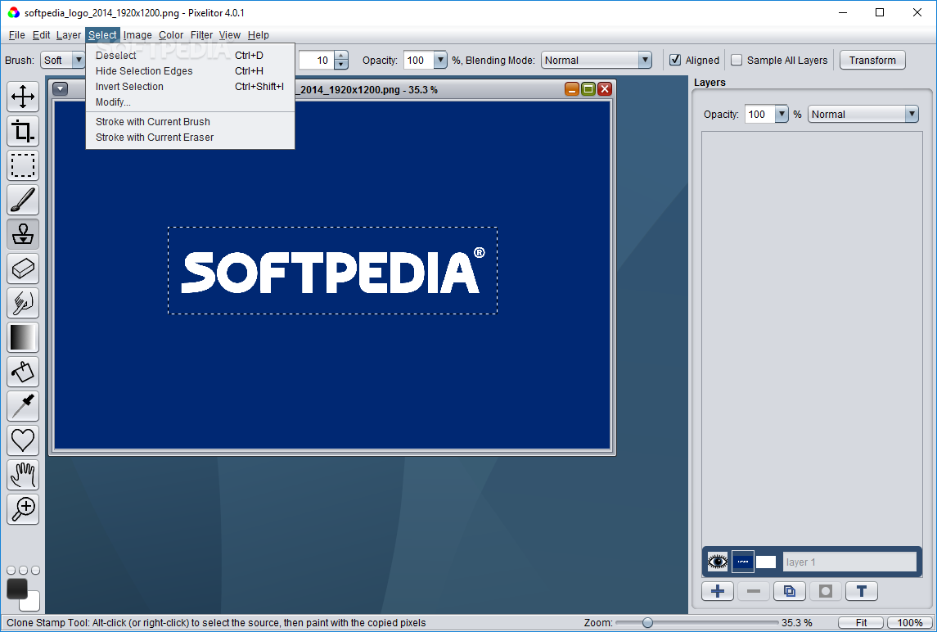Click the brush size value field
This screenshot has height=632, width=937.
click(x=317, y=60)
